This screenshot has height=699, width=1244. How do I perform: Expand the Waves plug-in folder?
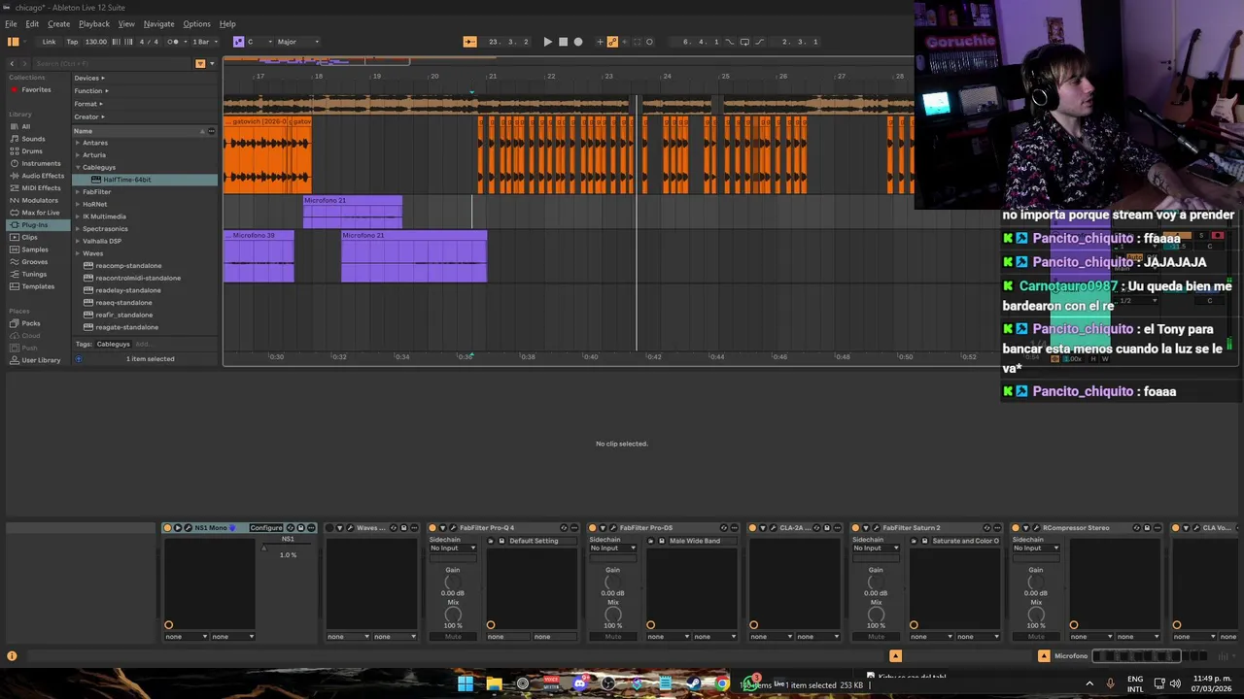(78, 253)
